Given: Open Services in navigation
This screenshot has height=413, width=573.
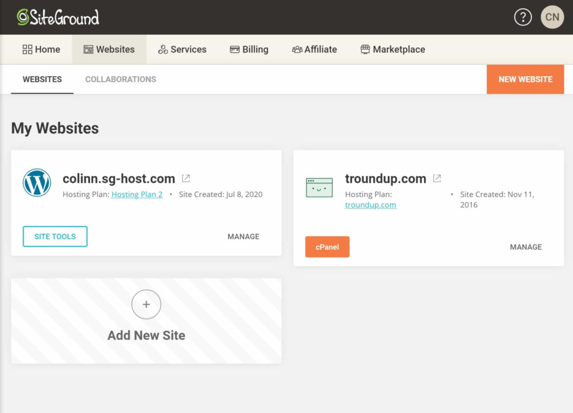Looking at the screenshot, I should [182, 49].
